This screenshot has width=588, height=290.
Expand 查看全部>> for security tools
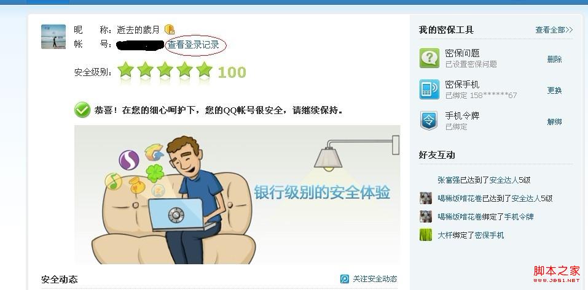click(x=554, y=30)
